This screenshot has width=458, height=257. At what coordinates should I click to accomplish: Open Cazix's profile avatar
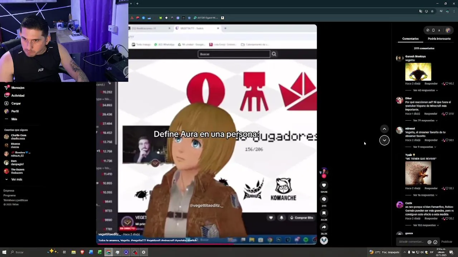coord(400,205)
